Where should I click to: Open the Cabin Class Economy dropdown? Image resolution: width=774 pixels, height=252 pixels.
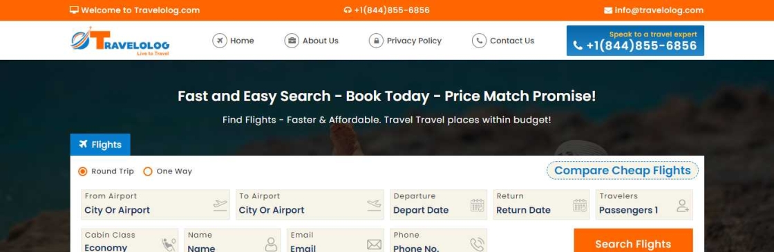click(x=130, y=241)
